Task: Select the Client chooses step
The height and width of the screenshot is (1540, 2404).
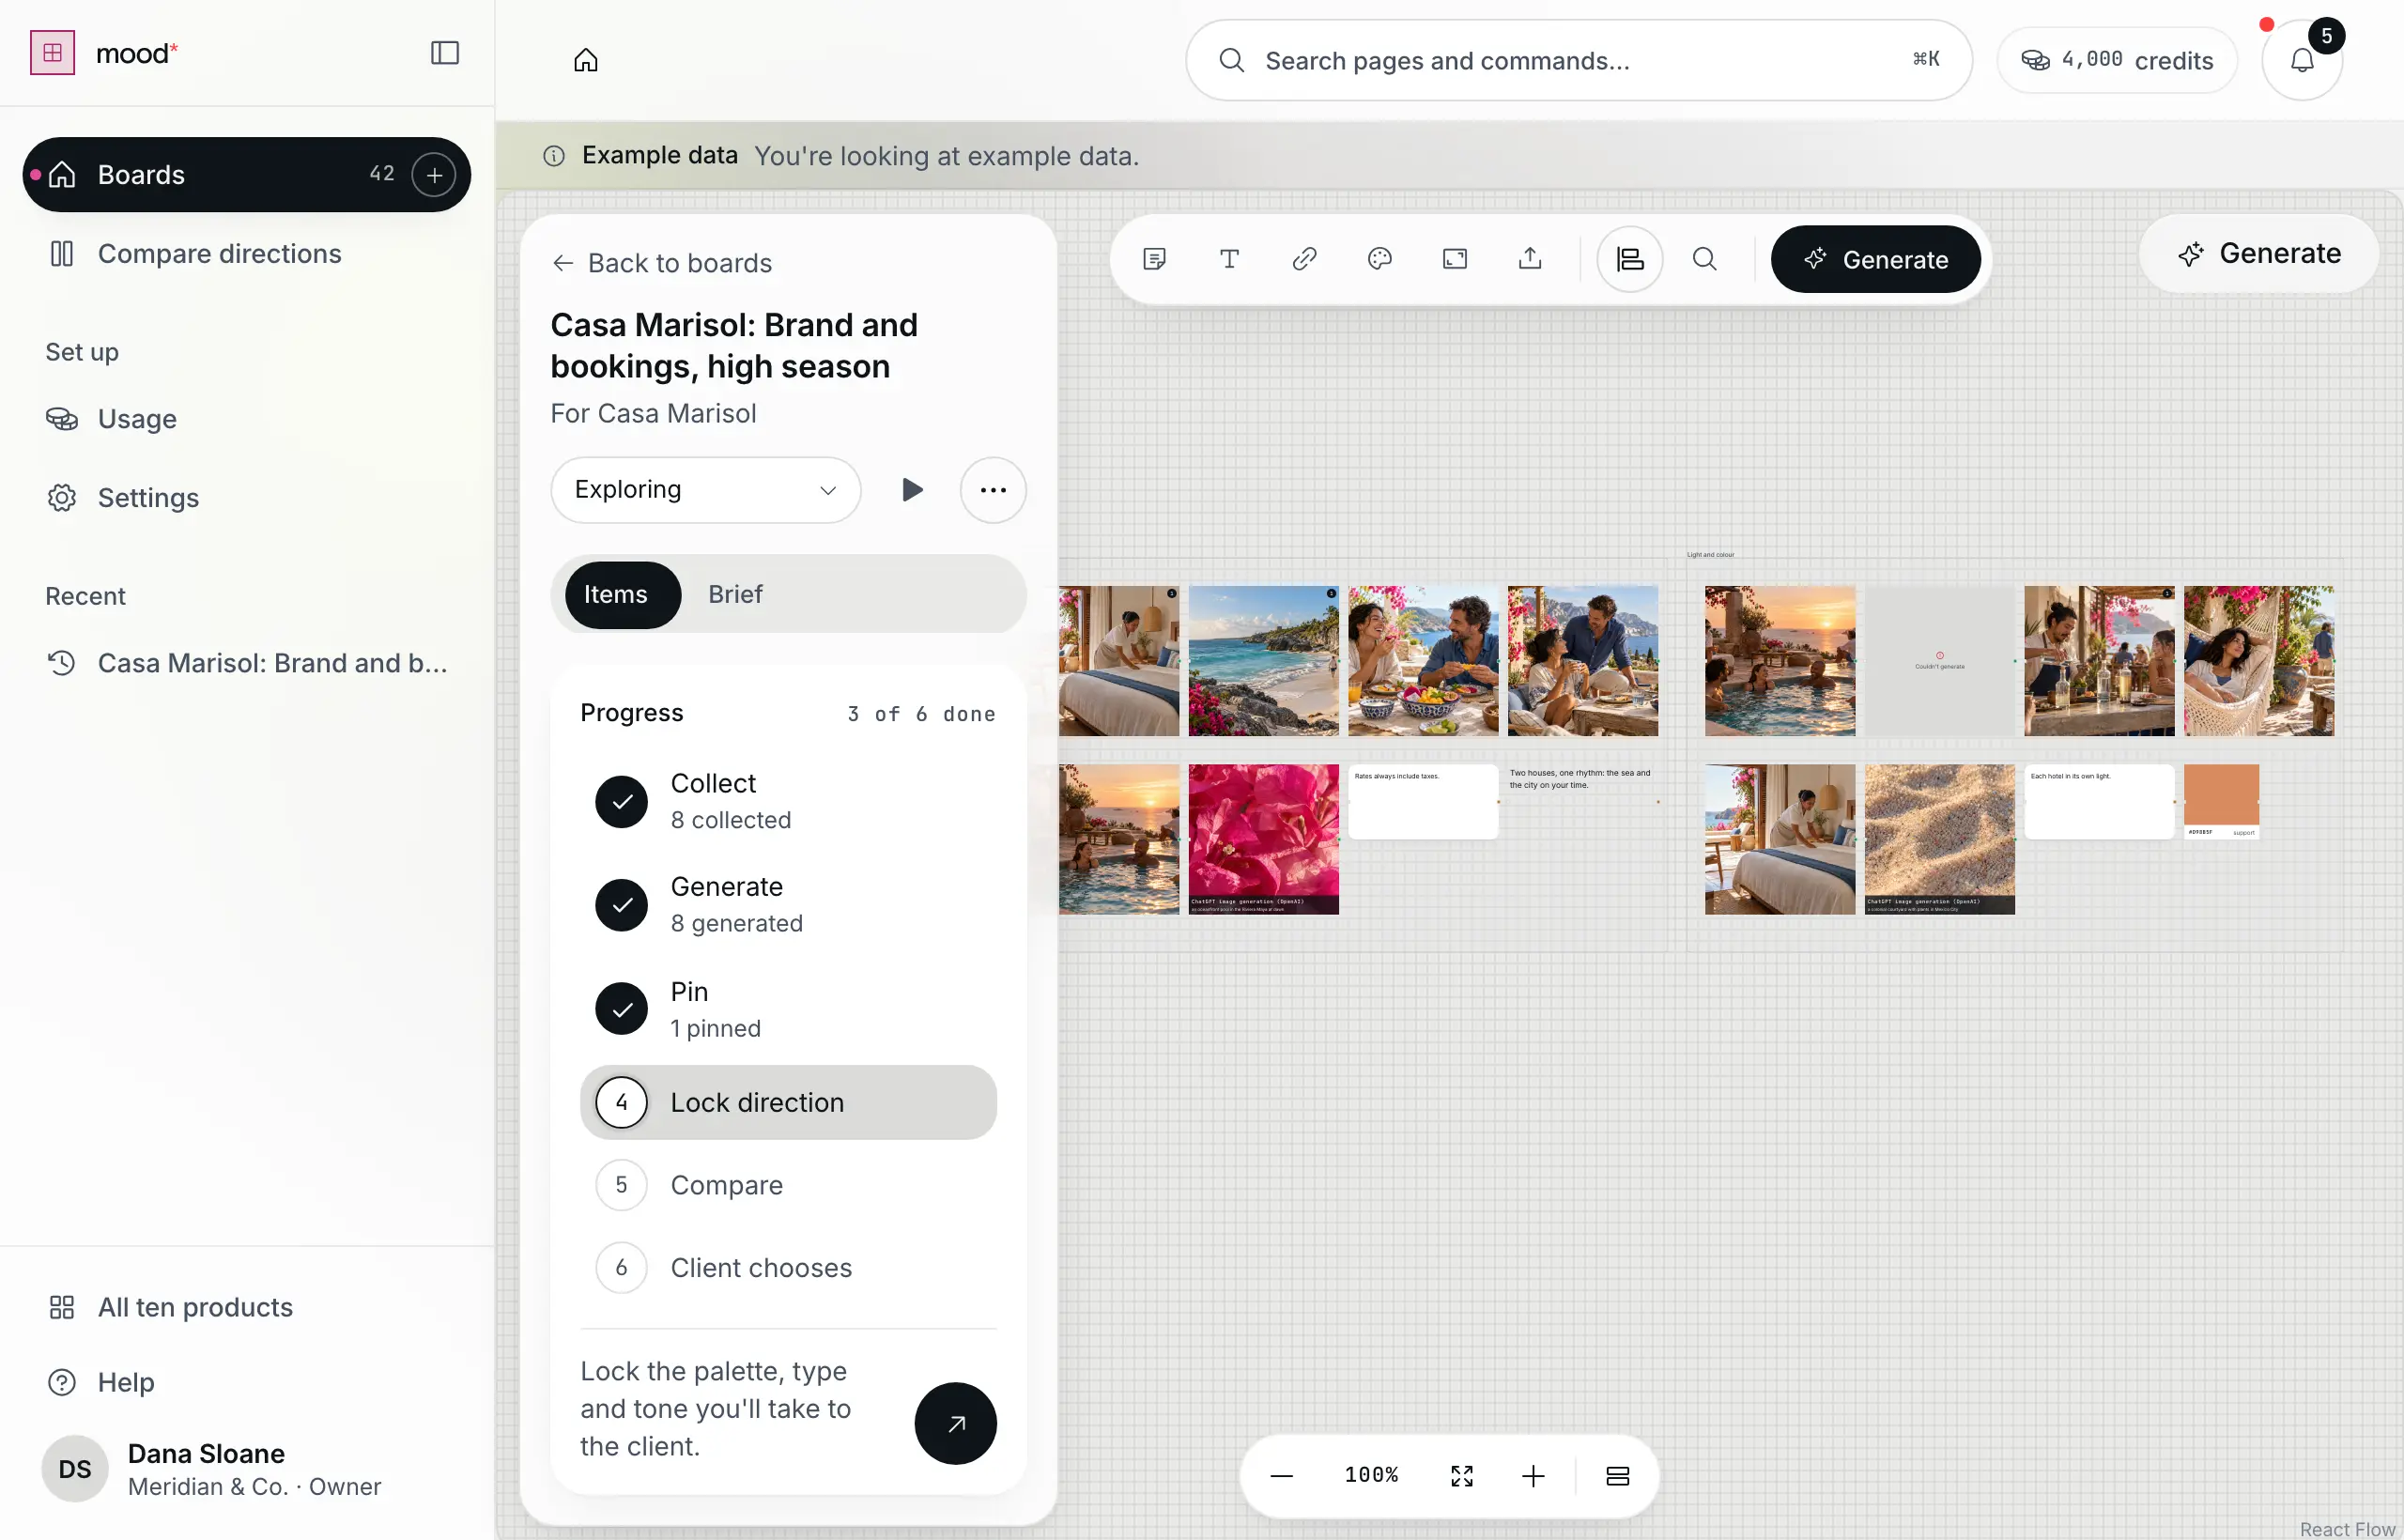Action: 788,1268
